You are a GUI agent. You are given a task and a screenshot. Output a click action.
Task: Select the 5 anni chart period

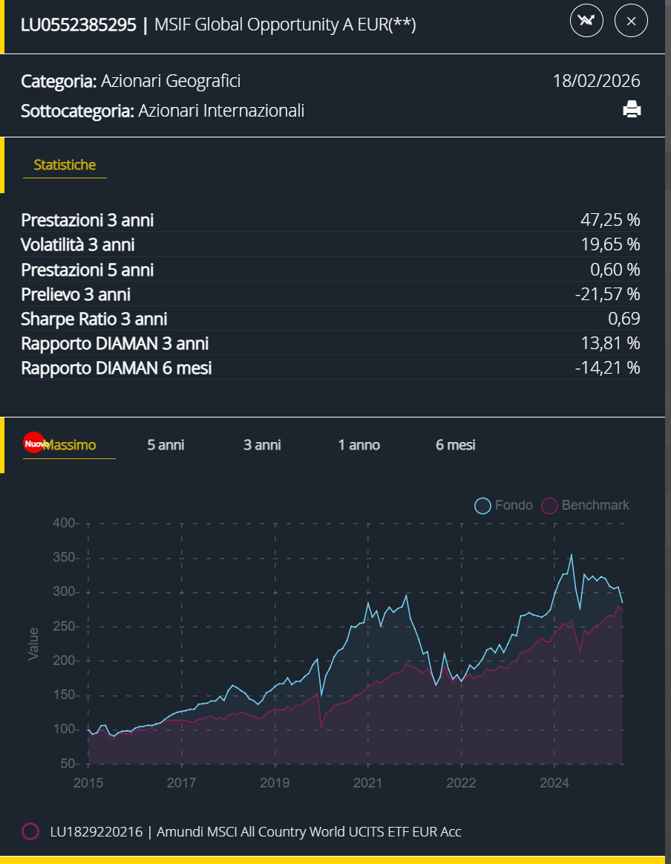coord(166,445)
